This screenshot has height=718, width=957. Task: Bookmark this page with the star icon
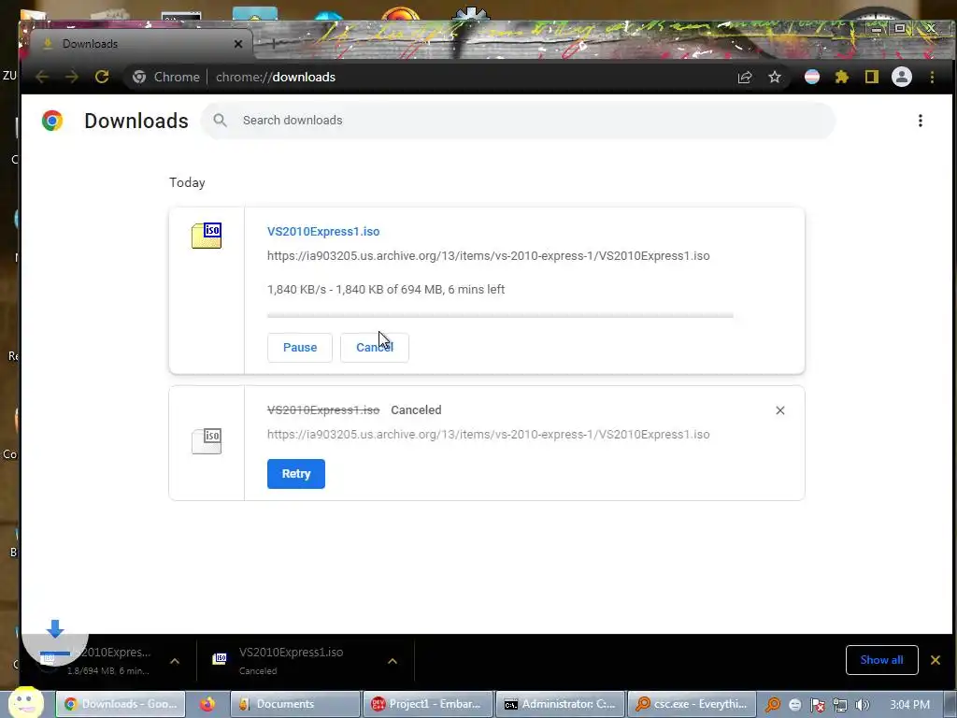pos(775,77)
